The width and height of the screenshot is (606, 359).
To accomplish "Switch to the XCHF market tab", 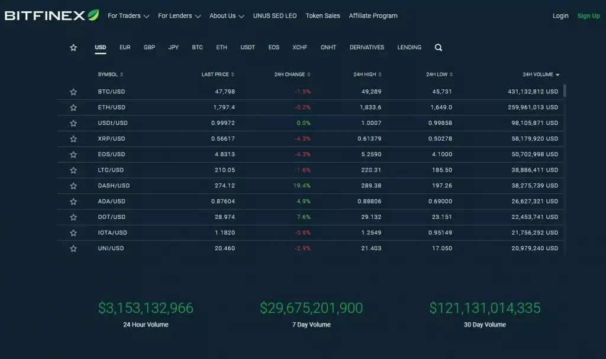I will pyautogui.click(x=300, y=47).
